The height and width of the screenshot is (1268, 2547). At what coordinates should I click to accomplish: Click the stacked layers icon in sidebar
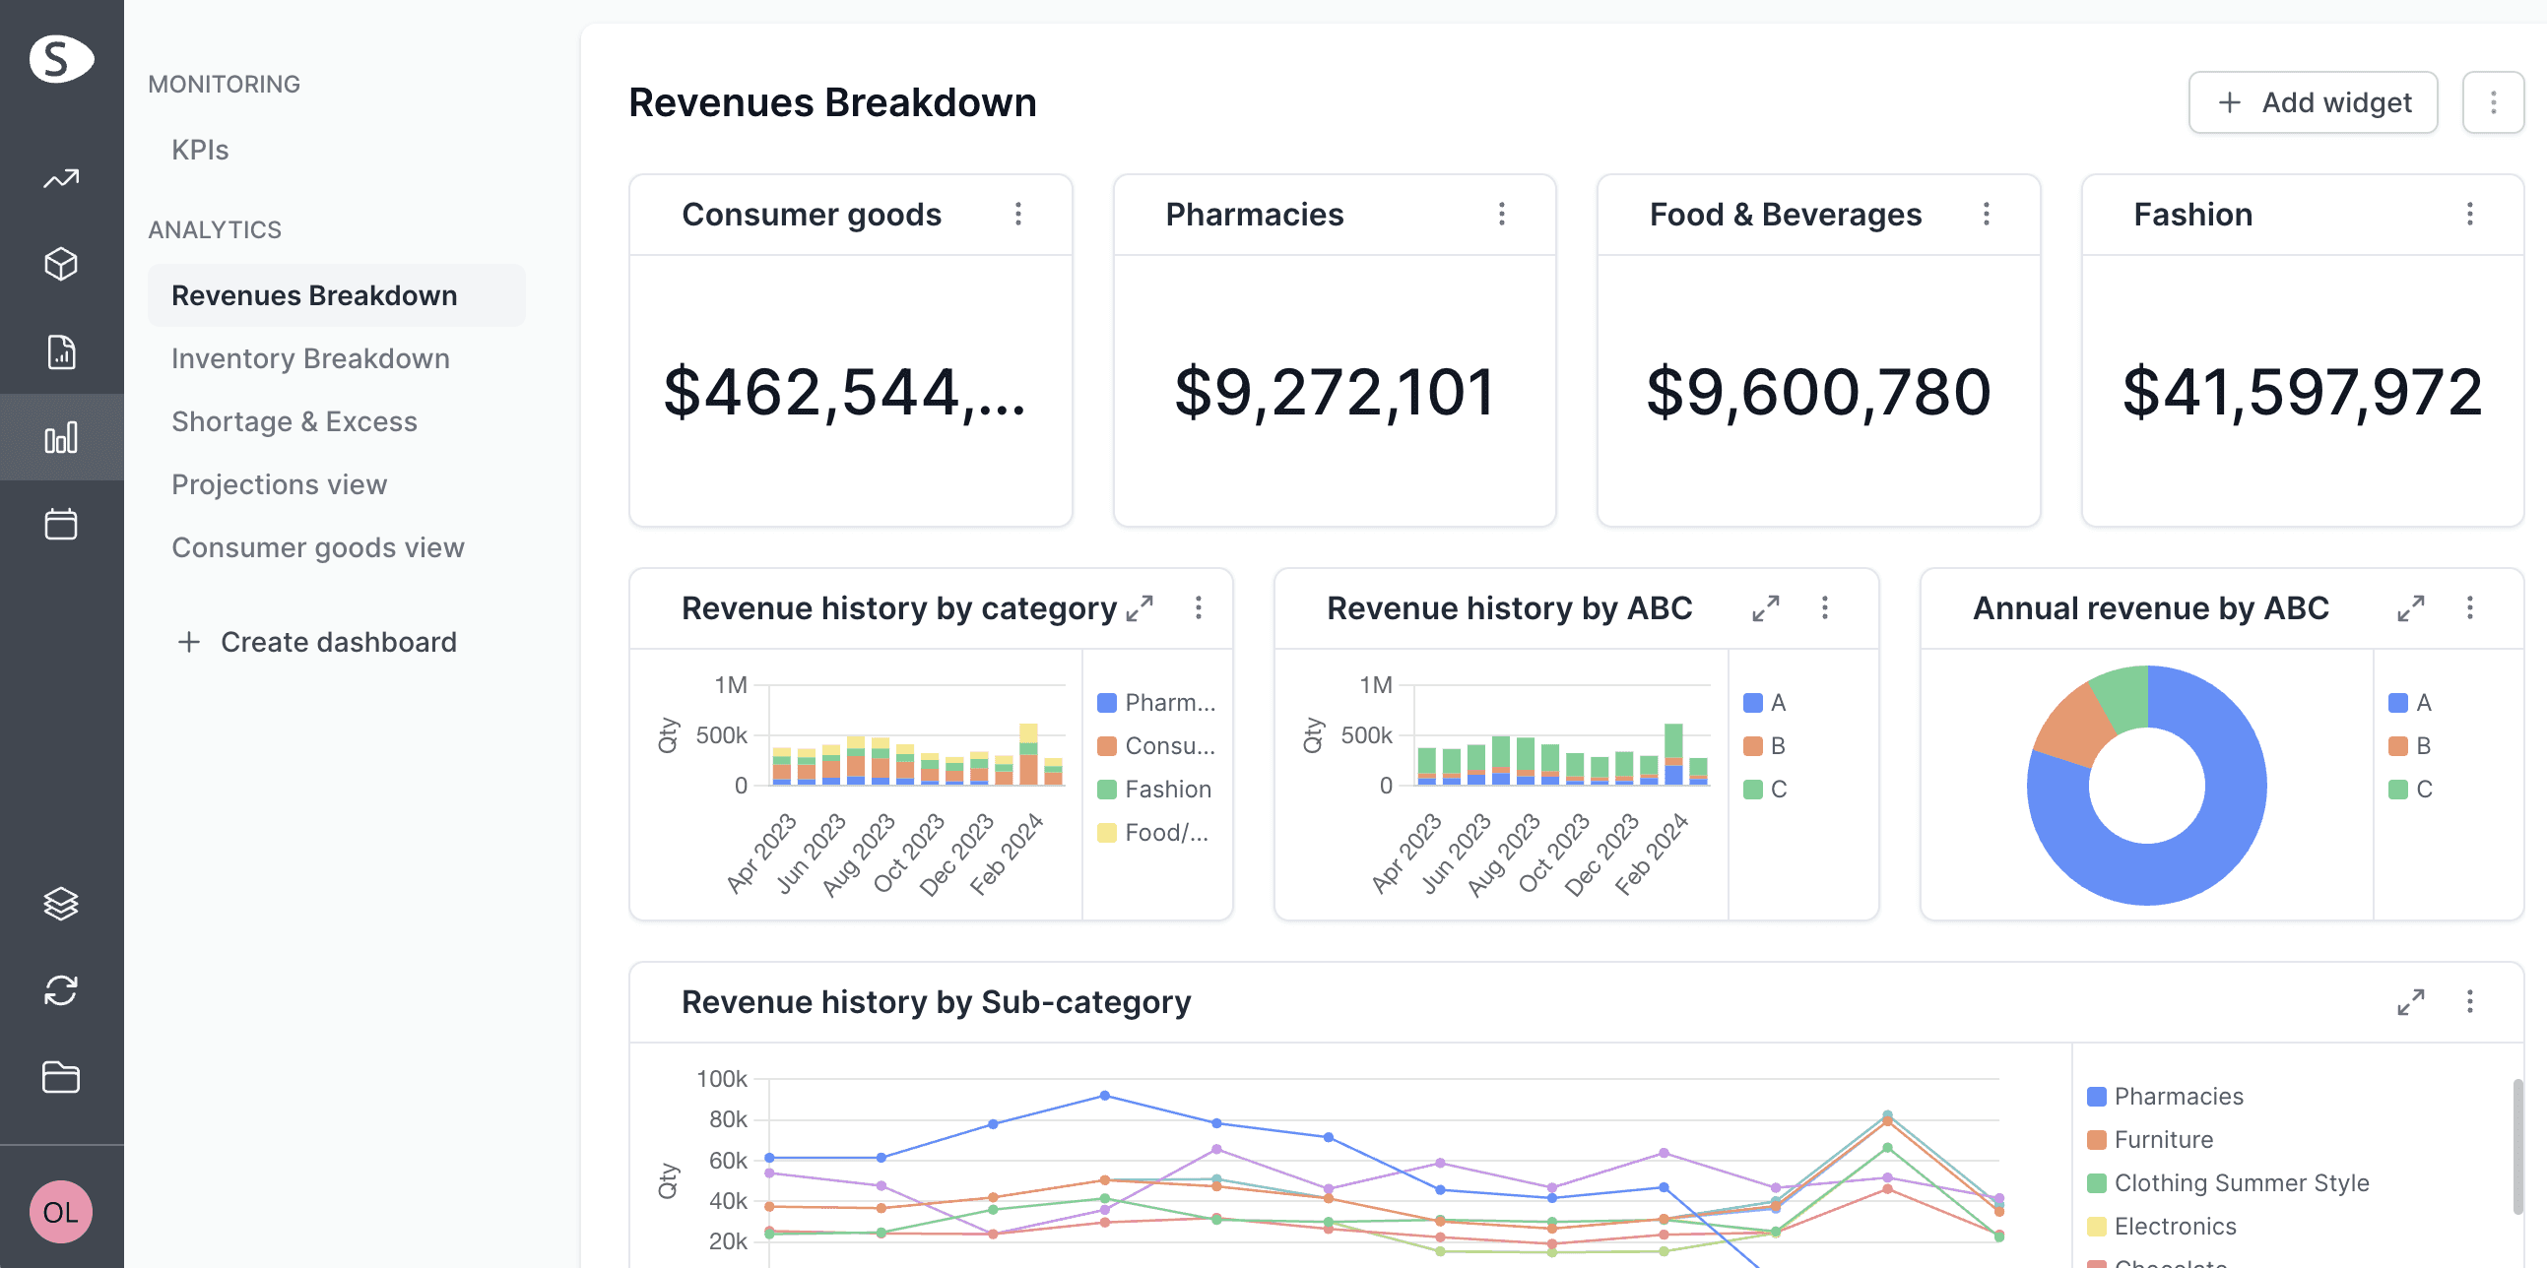tap(61, 904)
